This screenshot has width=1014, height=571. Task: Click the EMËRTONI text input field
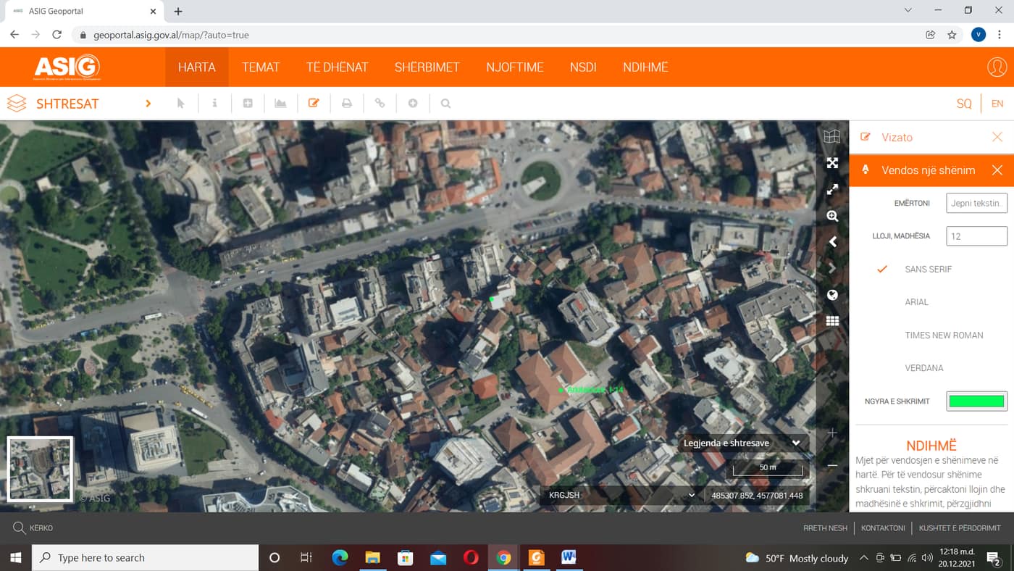pyautogui.click(x=976, y=203)
